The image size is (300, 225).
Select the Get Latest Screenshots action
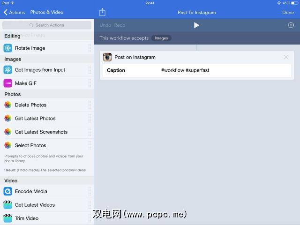click(47, 132)
